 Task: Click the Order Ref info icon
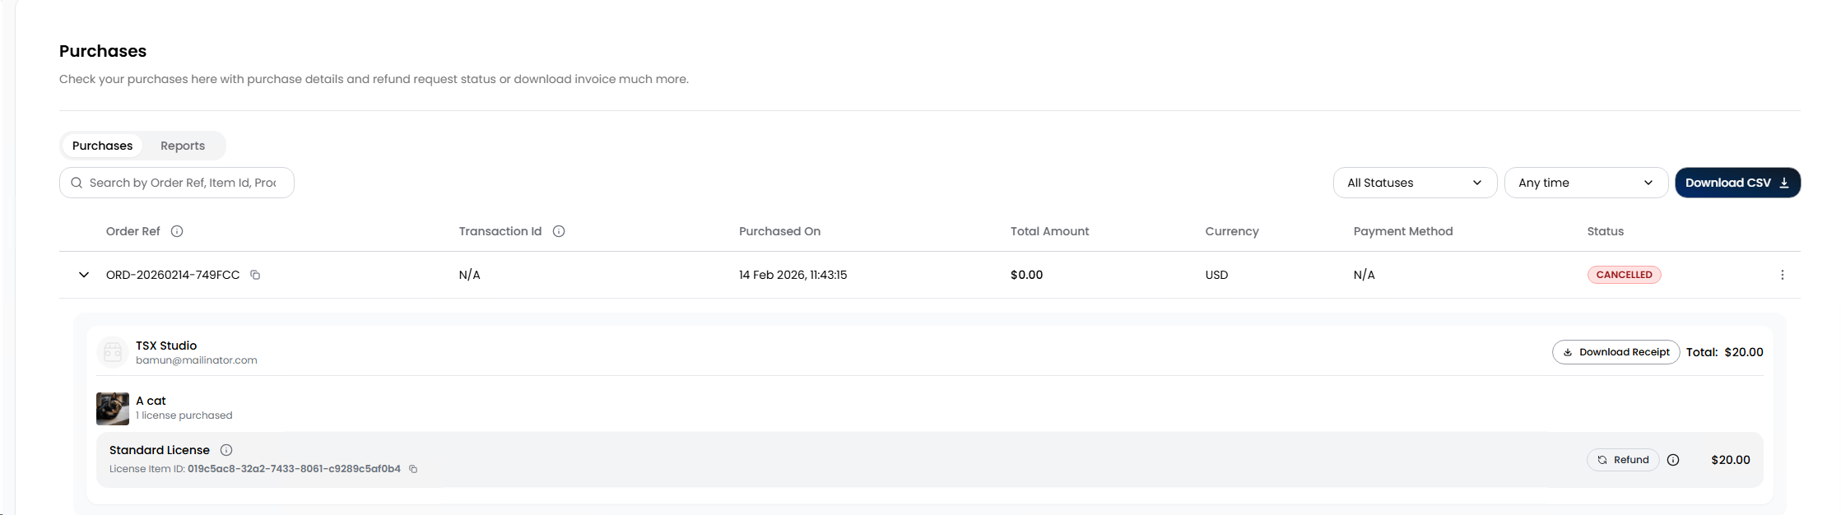(177, 231)
